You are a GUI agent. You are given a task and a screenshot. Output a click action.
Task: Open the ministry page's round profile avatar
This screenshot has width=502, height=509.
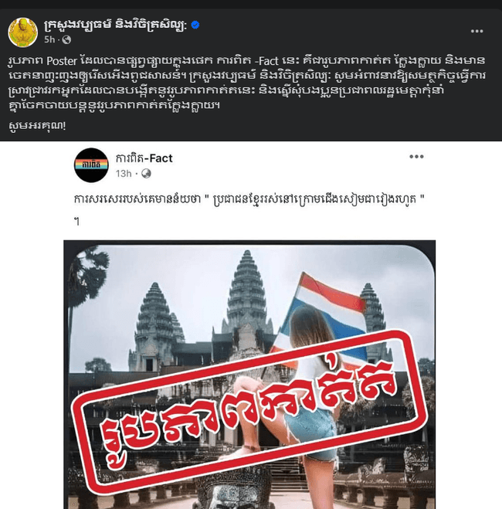coord(22,32)
